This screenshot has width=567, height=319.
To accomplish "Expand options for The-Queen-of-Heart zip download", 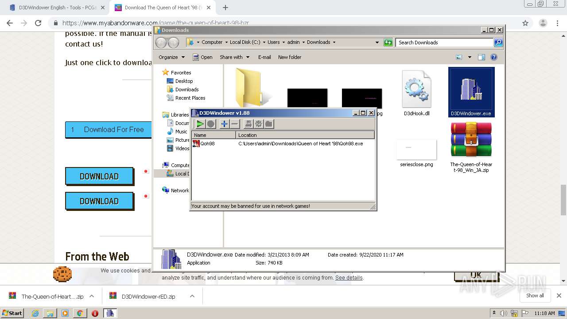I will pyautogui.click(x=92, y=296).
